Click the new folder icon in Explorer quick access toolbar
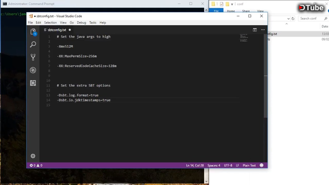This screenshot has height=185, width=329. tap(227, 4)
